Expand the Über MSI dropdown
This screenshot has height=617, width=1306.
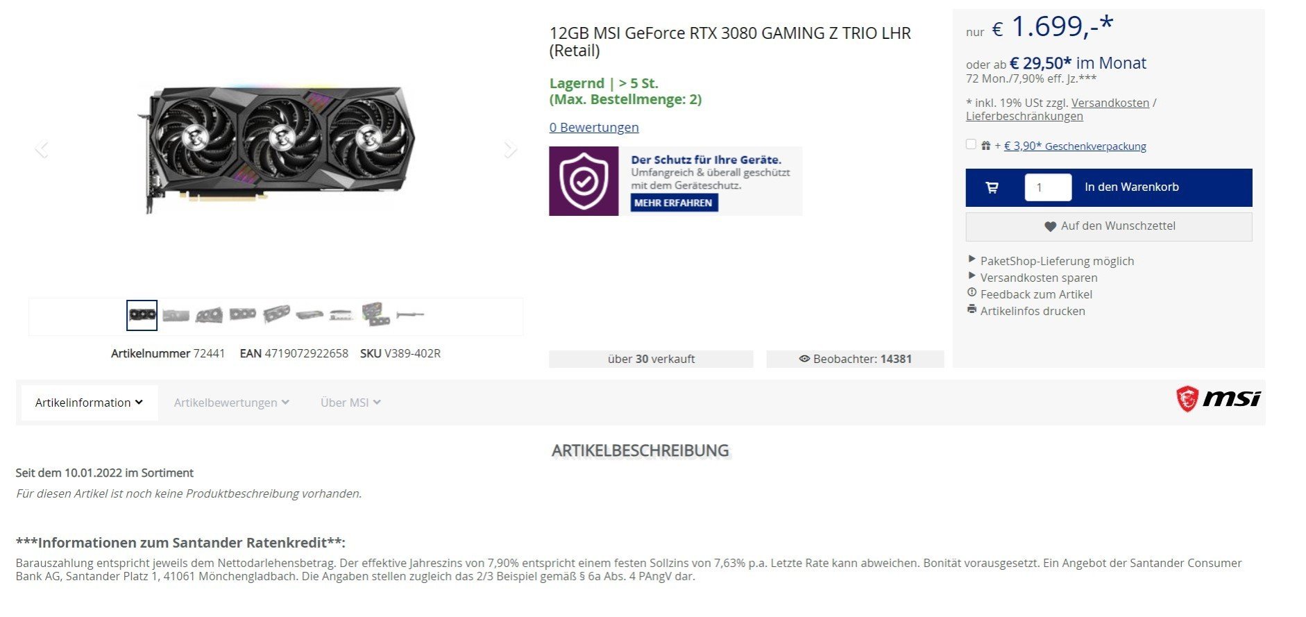click(x=350, y=403)
